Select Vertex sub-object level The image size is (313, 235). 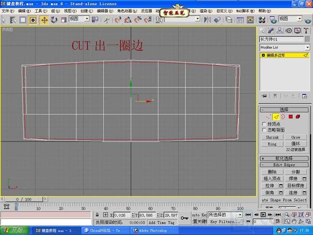[x=268, y=117]
